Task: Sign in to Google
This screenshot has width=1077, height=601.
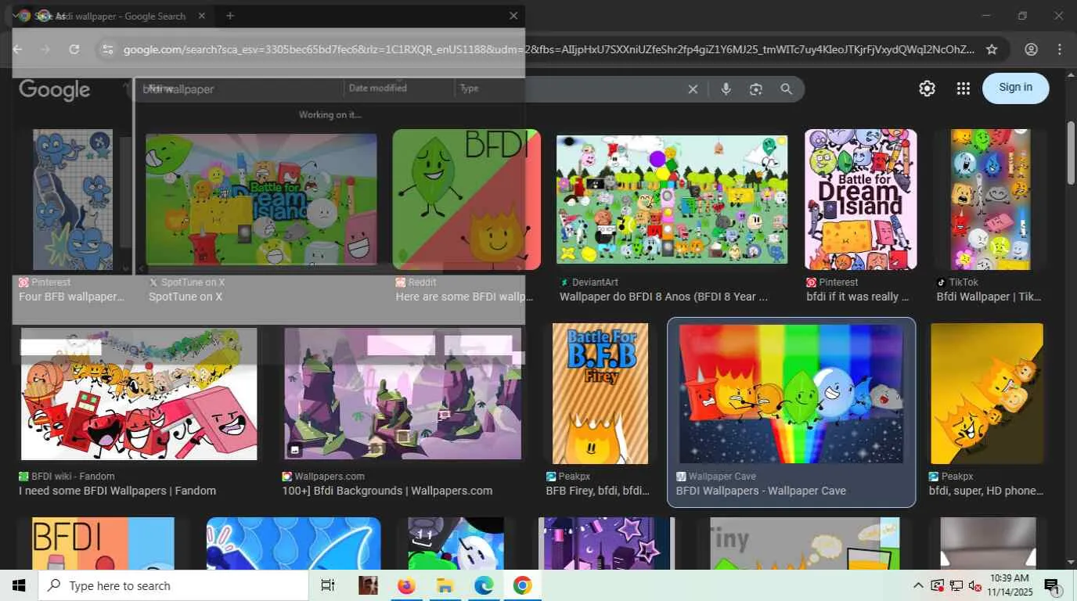Action: (x=1015, y=88)
